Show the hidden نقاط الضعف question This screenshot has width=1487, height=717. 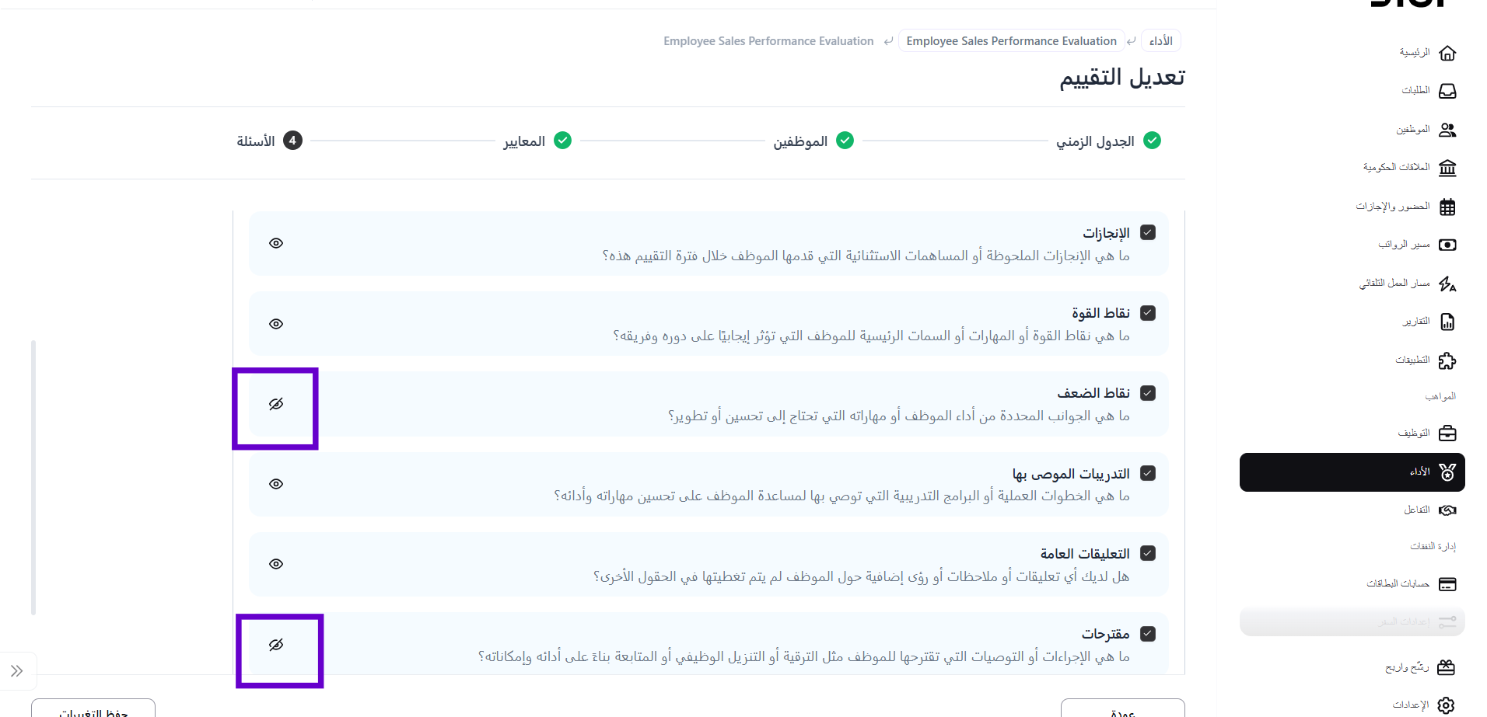276,404
